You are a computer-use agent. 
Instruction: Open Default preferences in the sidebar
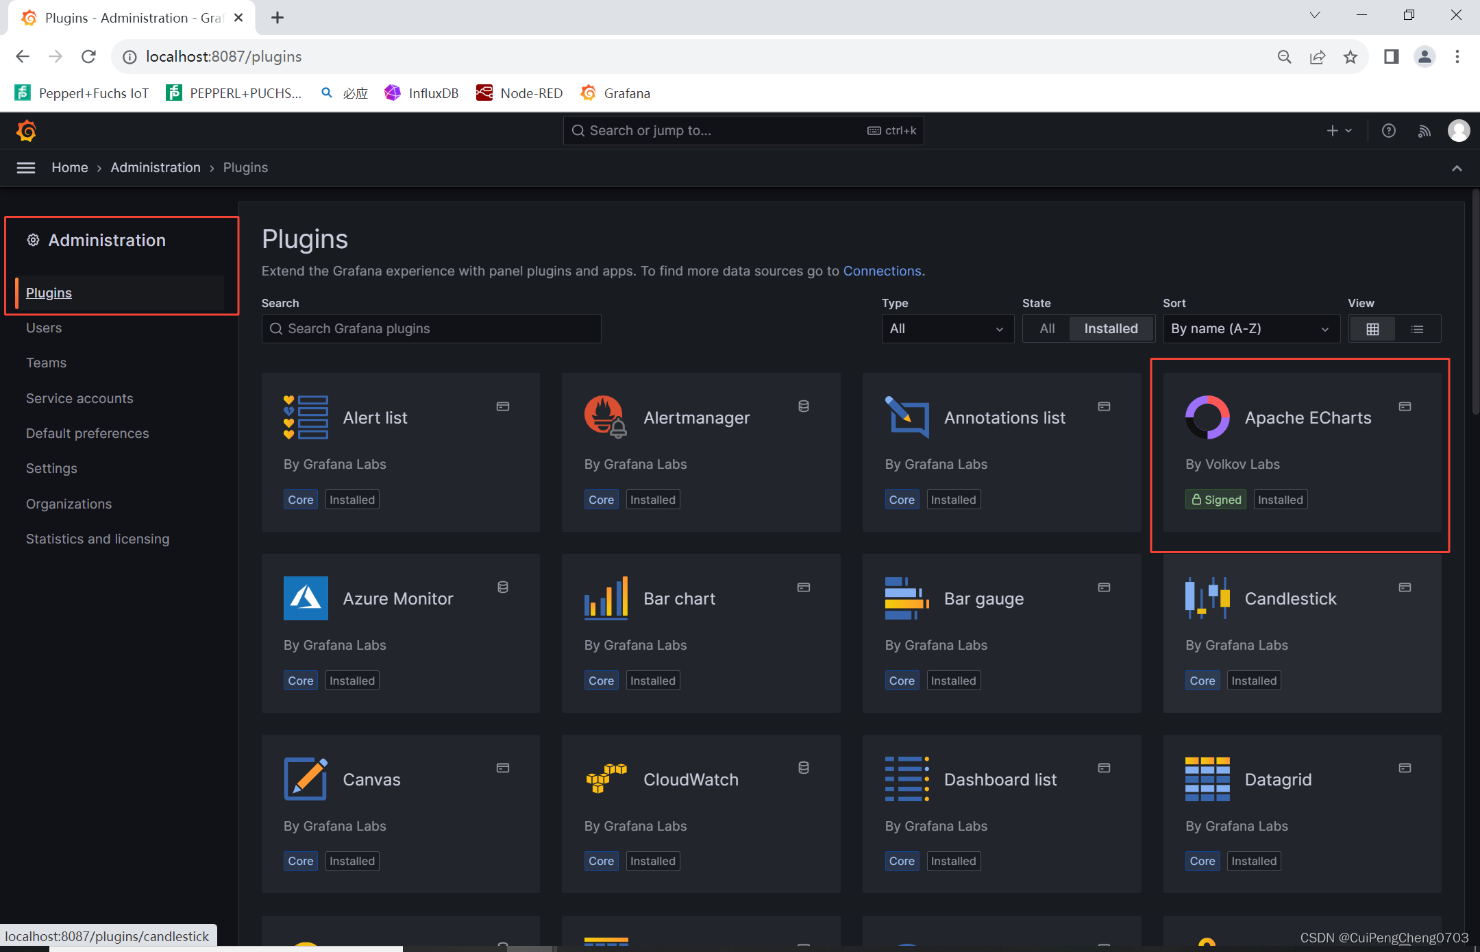[x=87, y=433]
